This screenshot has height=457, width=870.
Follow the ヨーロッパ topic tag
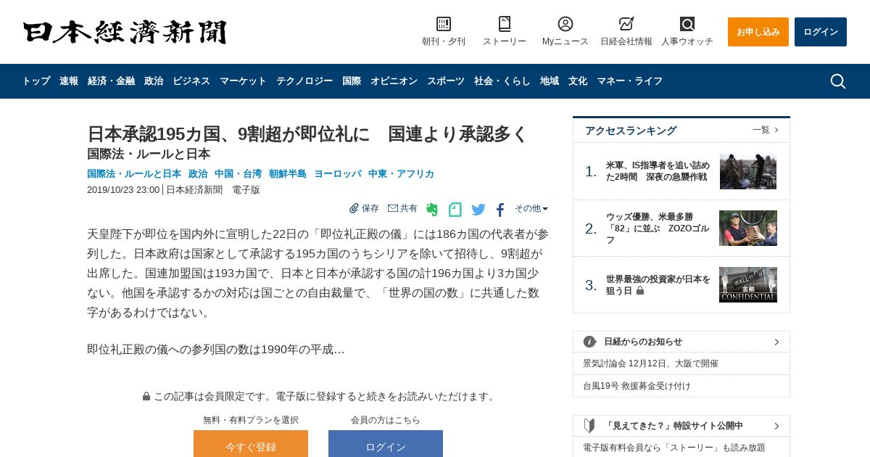coord(337,173)
